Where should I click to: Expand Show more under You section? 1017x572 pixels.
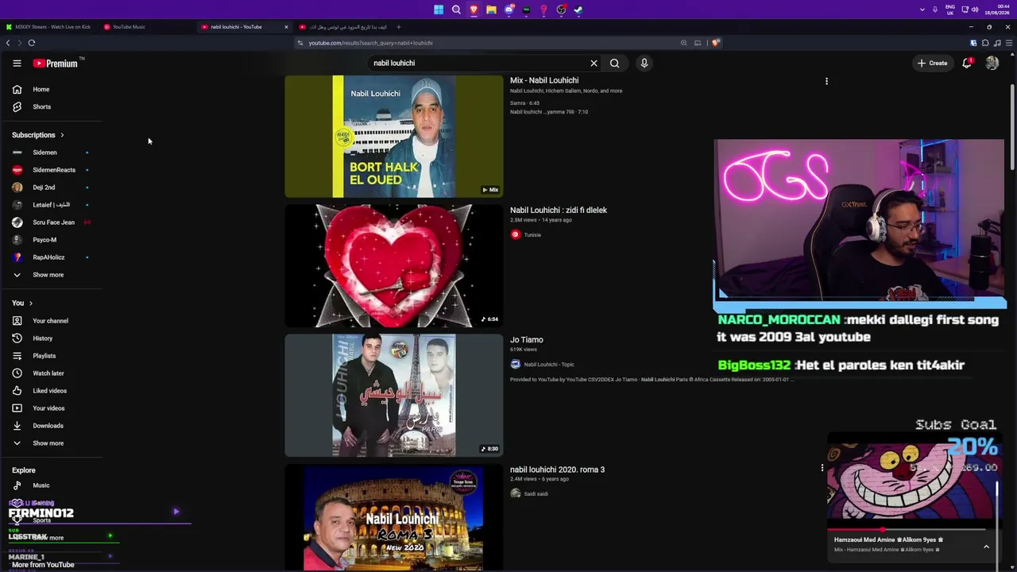38,443
